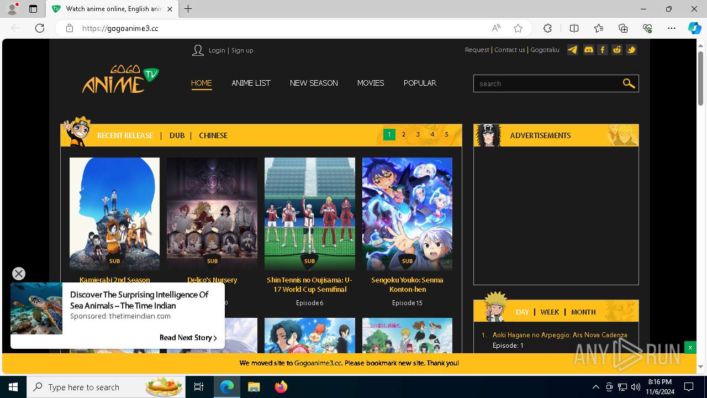
Task: Go to recent release page 4
Action: (432, 134)
